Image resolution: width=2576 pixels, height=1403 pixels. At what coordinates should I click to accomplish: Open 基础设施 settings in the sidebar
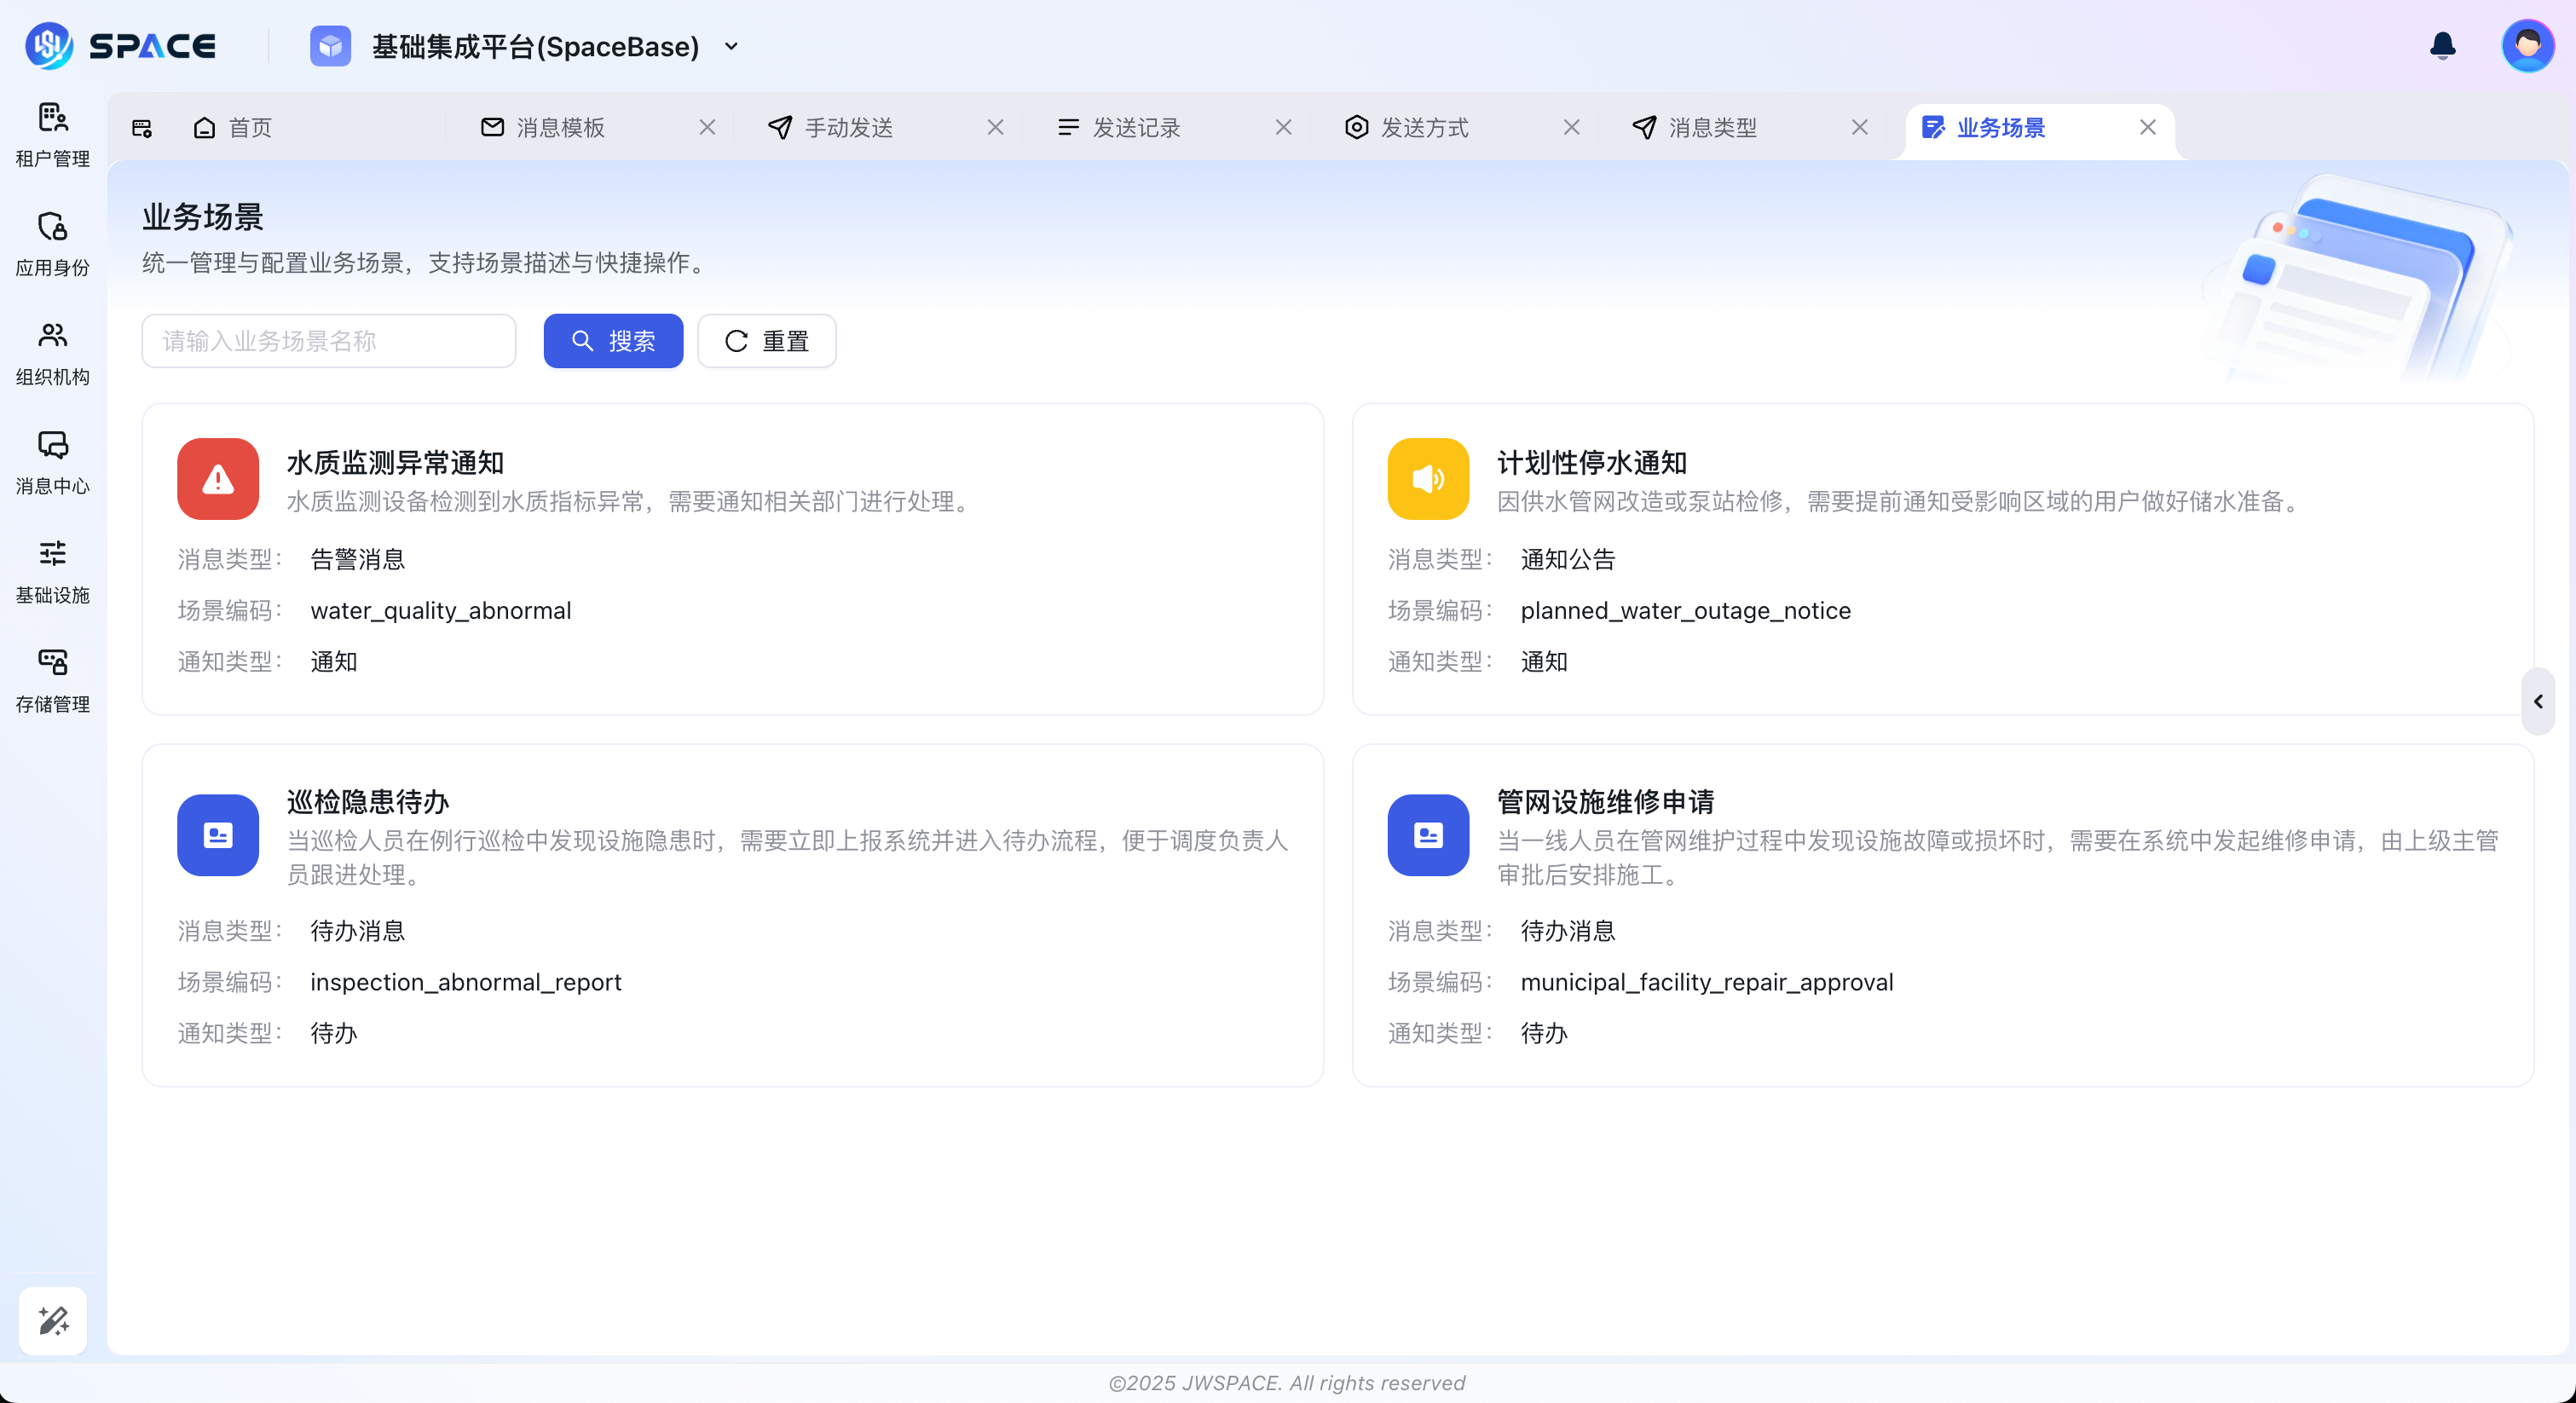click(52, 571)
